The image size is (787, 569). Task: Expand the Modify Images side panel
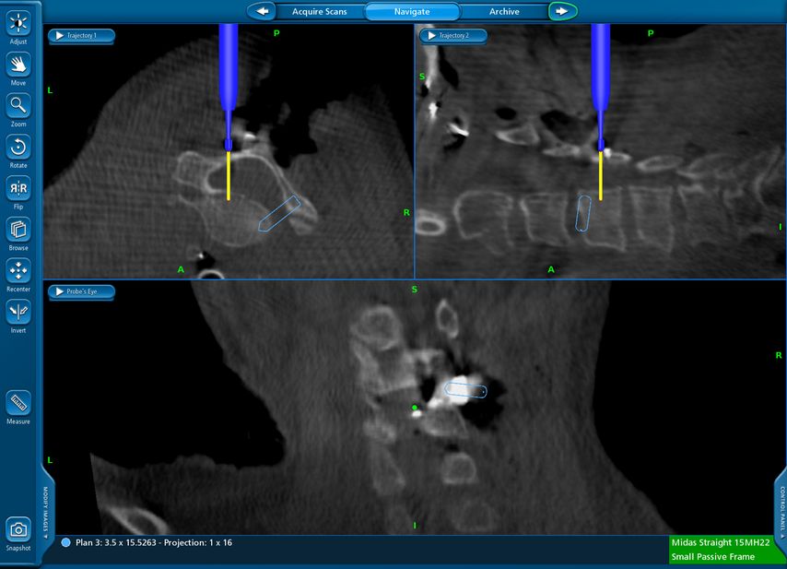tap(39, 507)
